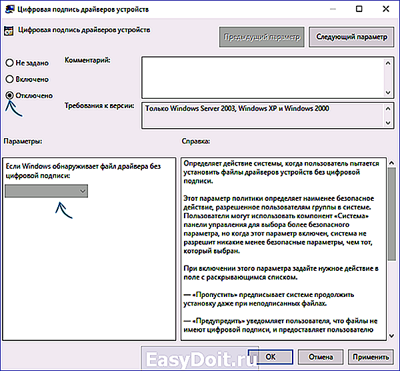
Task: Click the 'Отмена' button
Action: 321,357
